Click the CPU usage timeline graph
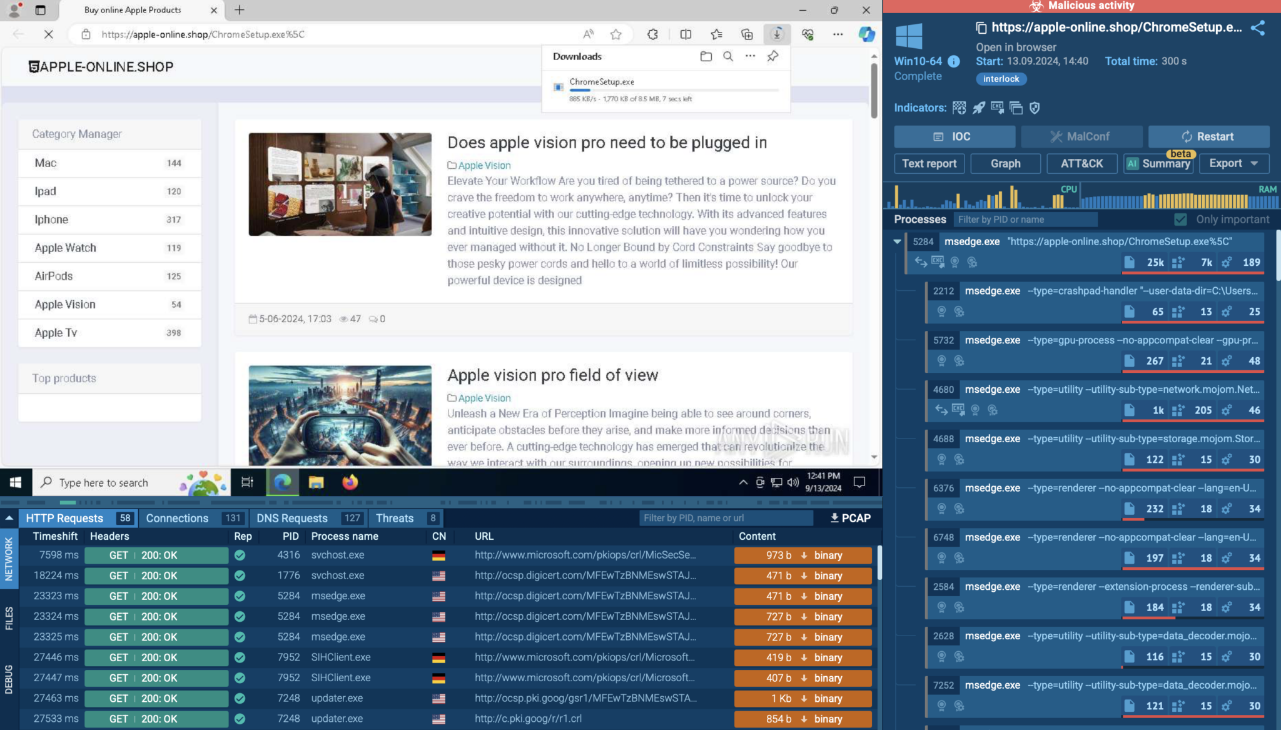This screenshot has width=1281, height=730. click(x=982, y=197)
